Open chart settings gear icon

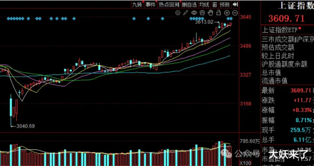coord(178,13)
